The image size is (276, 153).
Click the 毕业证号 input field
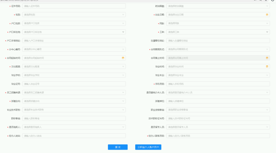74,84
